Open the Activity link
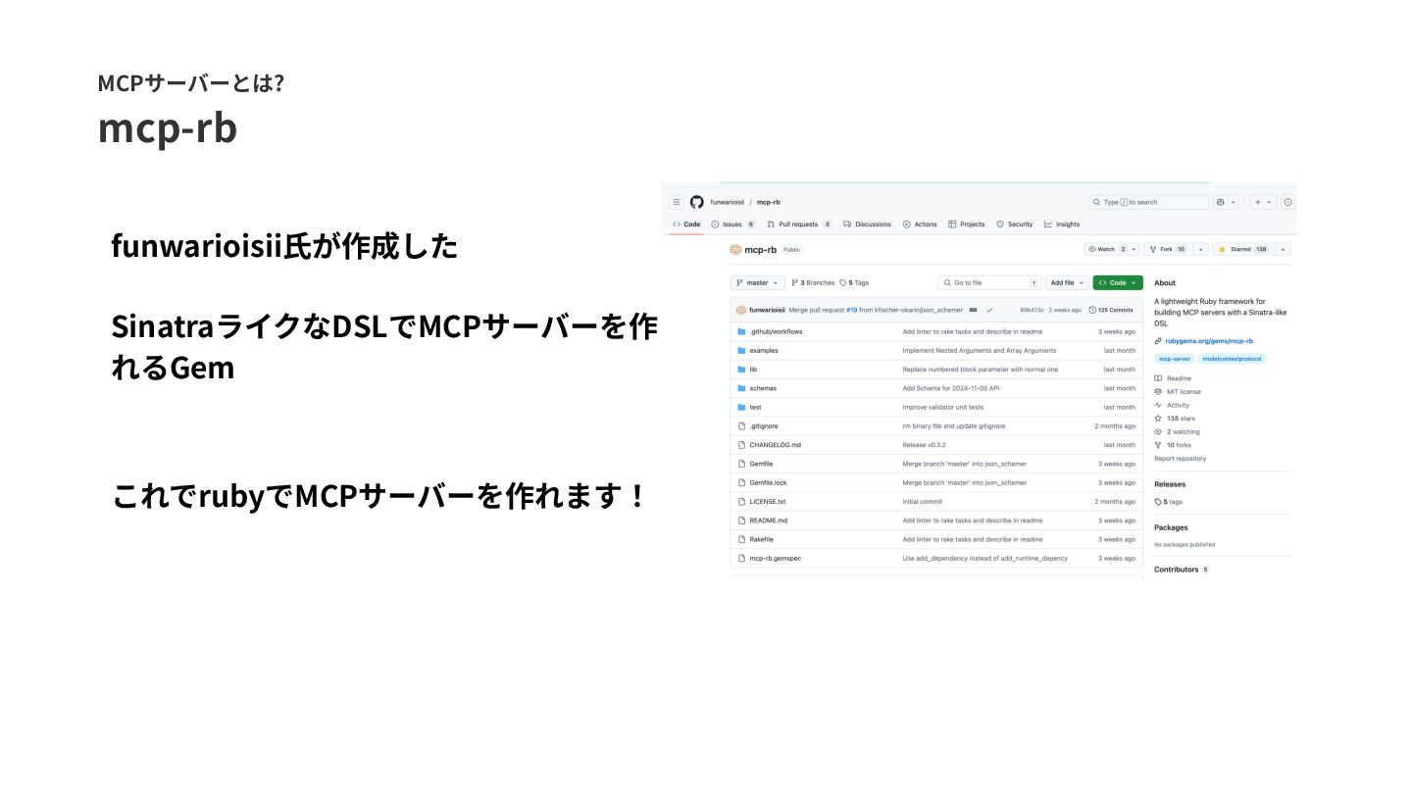 pos(1172,405)
